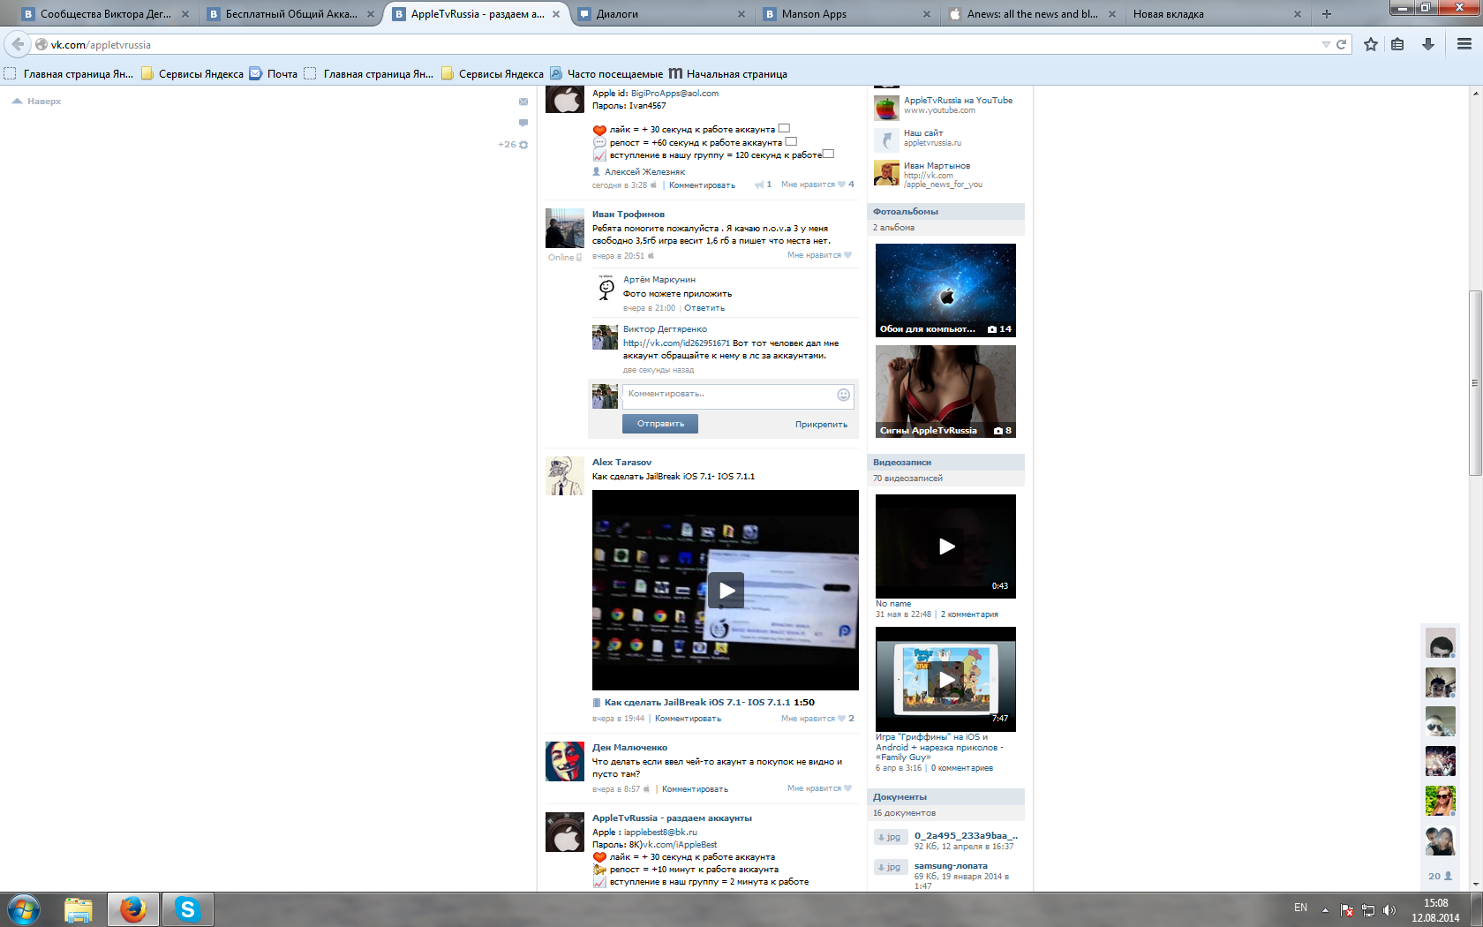This screenshot has width=1483, height=927.
Task: Play the JailBreak iOS 7.1 video
Action: (x=726, y=590)
